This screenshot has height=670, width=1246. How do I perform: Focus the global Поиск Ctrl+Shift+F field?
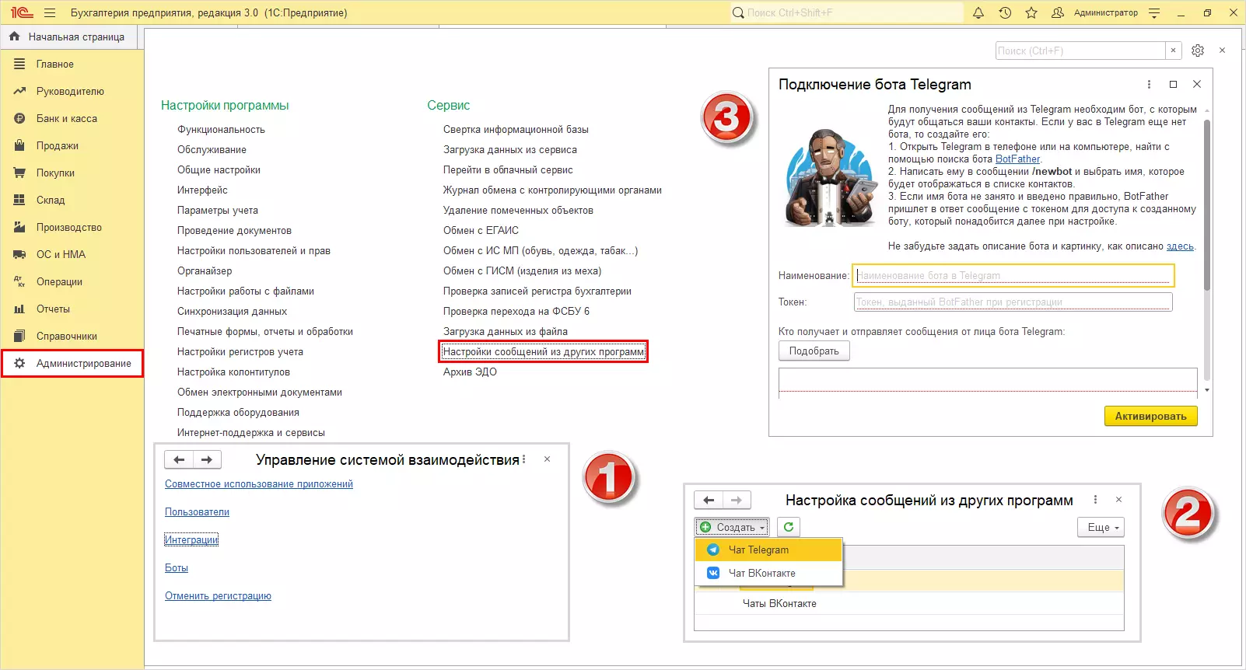(846, 13)
